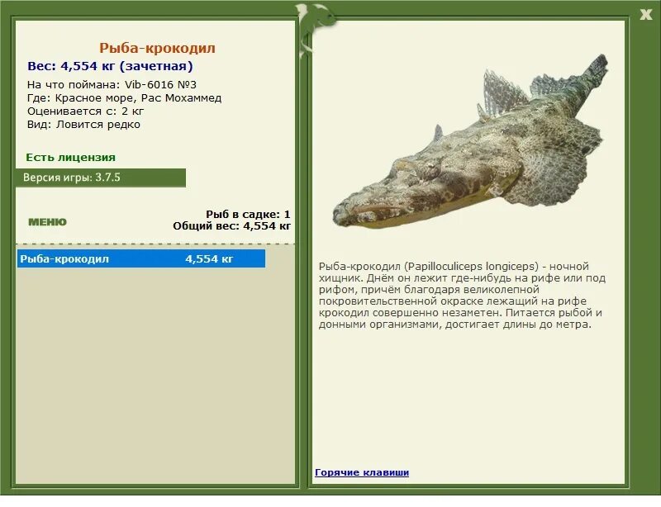Click the location text Красное море, Рас Мохаммед
This screenshot has height=507, width=661.
tap(138, 98)
